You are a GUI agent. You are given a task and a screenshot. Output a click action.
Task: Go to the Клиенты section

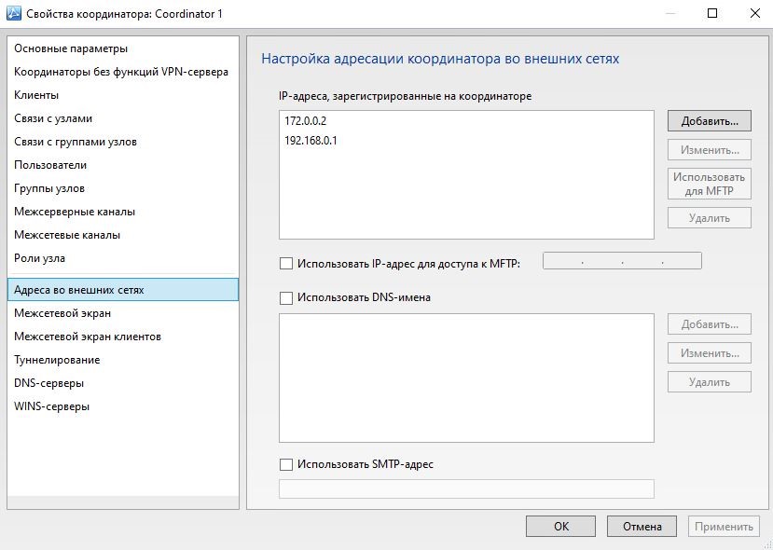[x=37, y=95]
